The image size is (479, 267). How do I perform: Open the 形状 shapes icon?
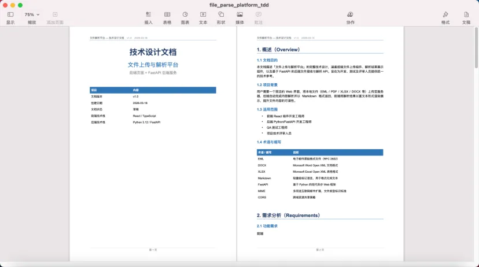(x=221, y=14)
